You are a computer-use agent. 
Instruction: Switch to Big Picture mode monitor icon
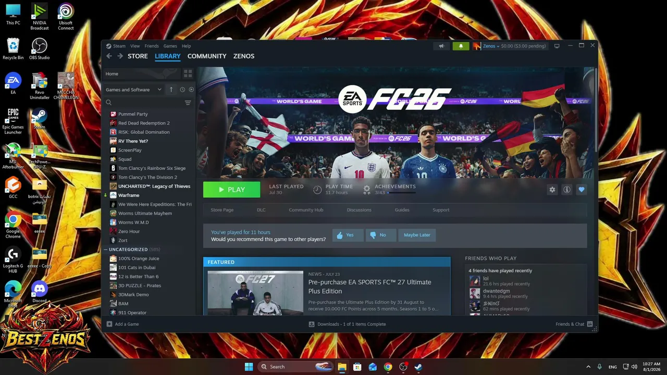557,46
